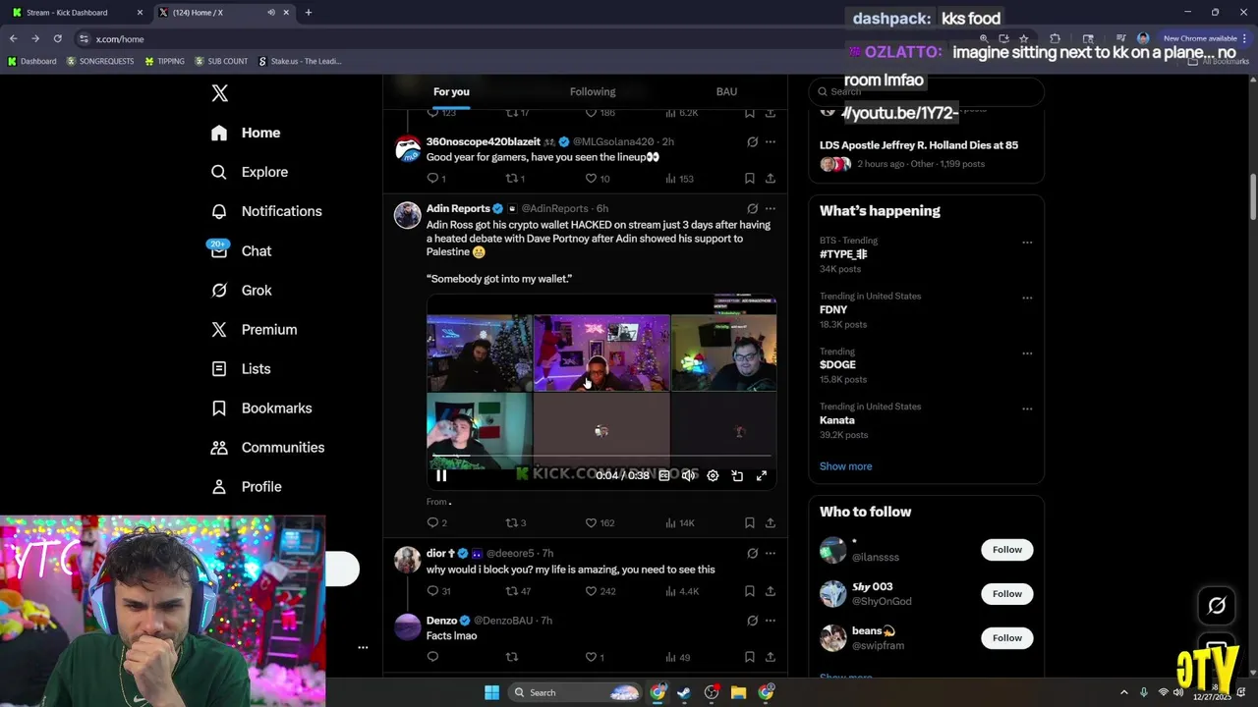Open the Kanata trending topic
This screenshot has width=1258, height=707.
click(x=837, y=420)
